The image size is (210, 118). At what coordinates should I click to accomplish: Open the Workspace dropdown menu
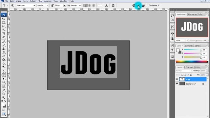(x=154, y=5)
